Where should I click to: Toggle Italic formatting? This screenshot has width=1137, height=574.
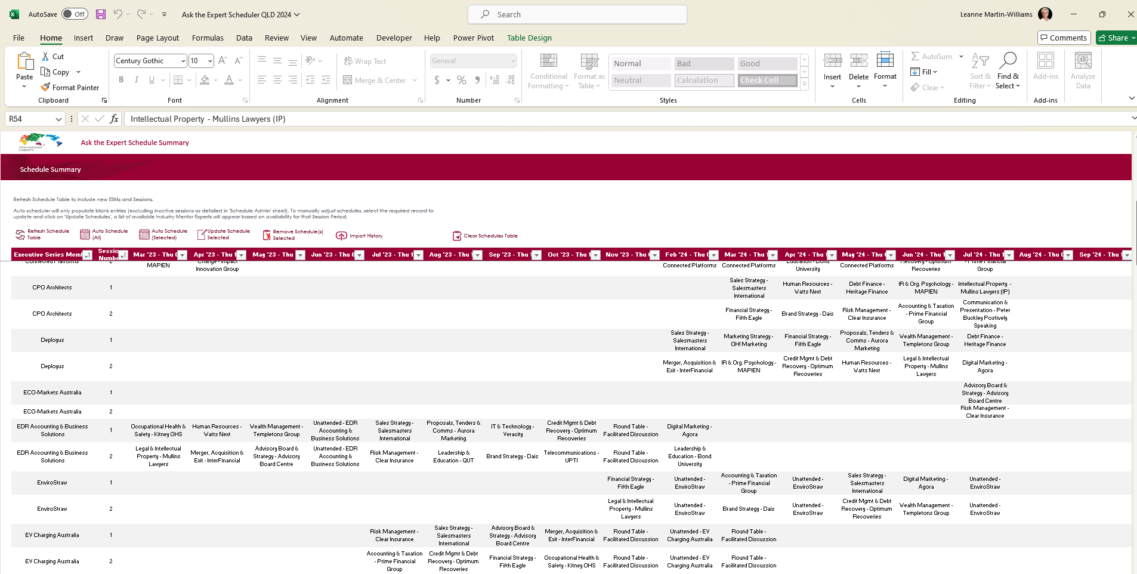pos(137,80)
